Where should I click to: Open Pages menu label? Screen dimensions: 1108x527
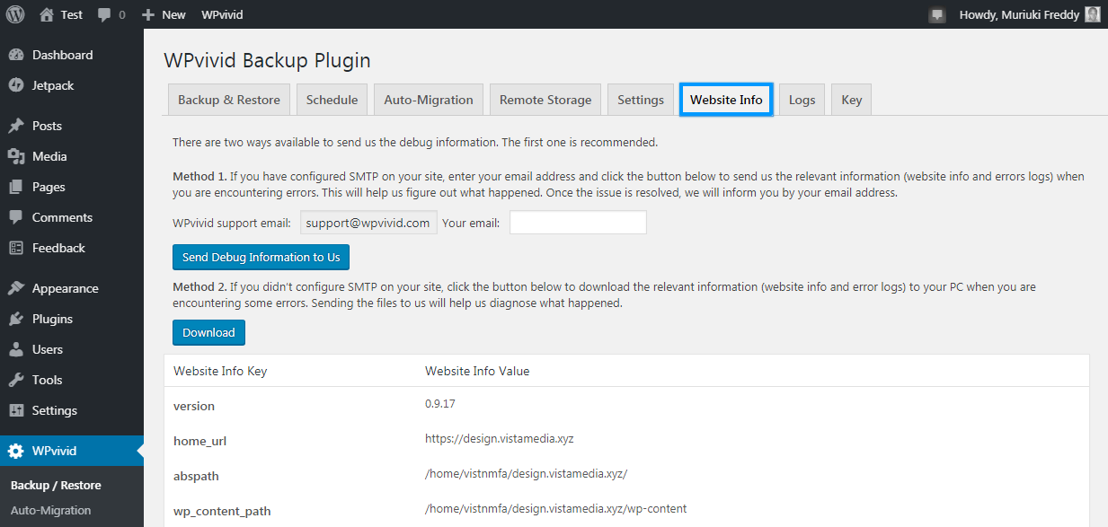tap(49, 187)
